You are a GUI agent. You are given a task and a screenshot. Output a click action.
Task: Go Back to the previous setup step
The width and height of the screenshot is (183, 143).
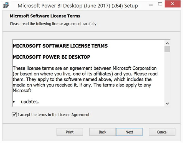pyautogui.click(x=103, y=132)
